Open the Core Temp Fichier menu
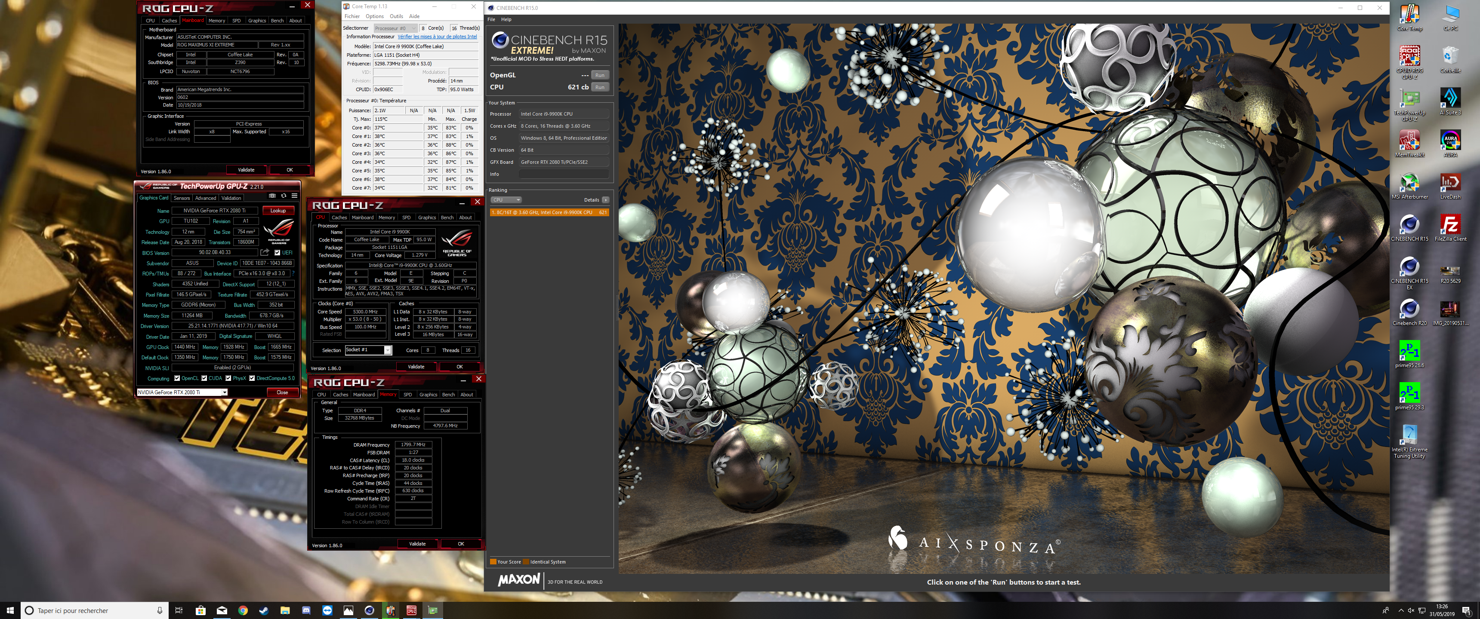 coord(352,16)
